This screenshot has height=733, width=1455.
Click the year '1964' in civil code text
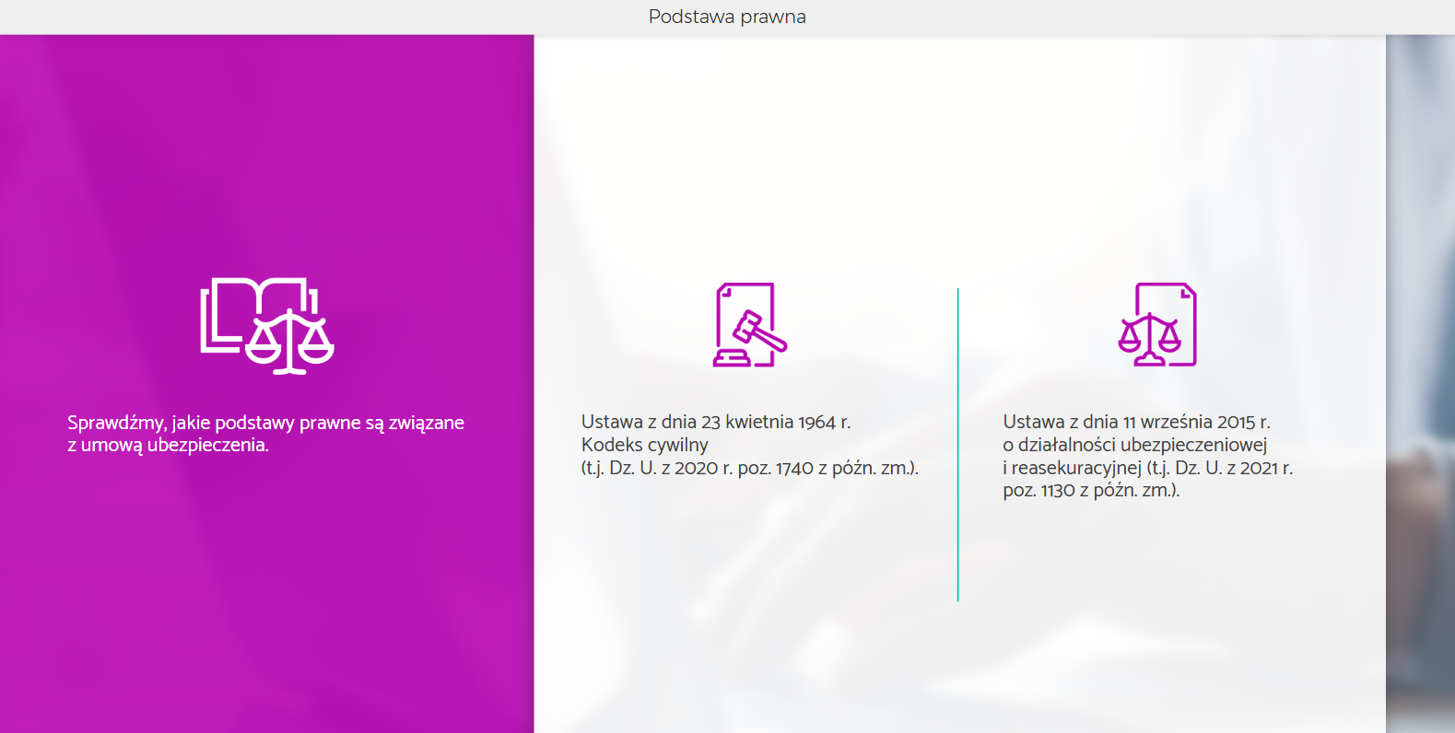(816, 422)
